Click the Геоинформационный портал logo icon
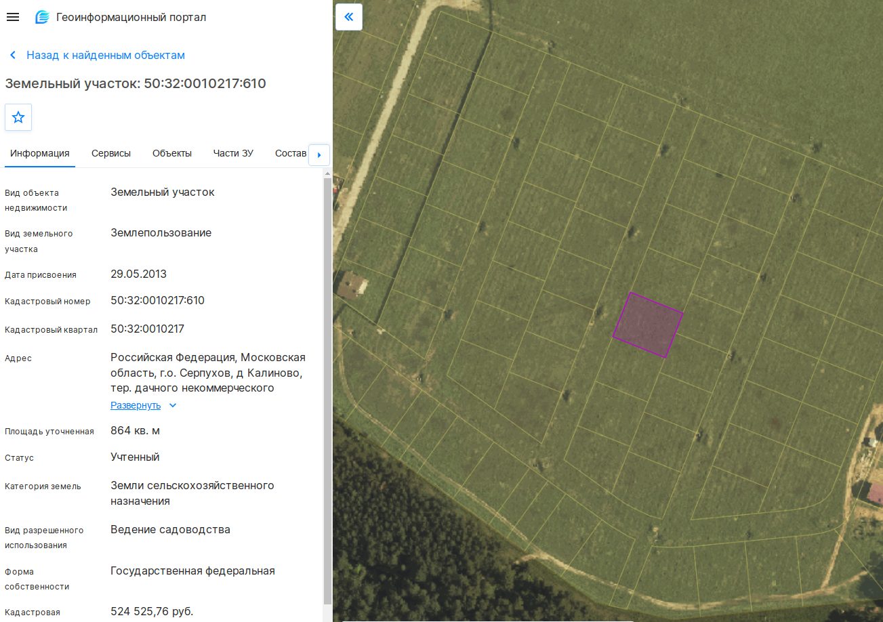The width and height of the screenshot is (883, 622). pyautogui.click(x=42, y=18)
